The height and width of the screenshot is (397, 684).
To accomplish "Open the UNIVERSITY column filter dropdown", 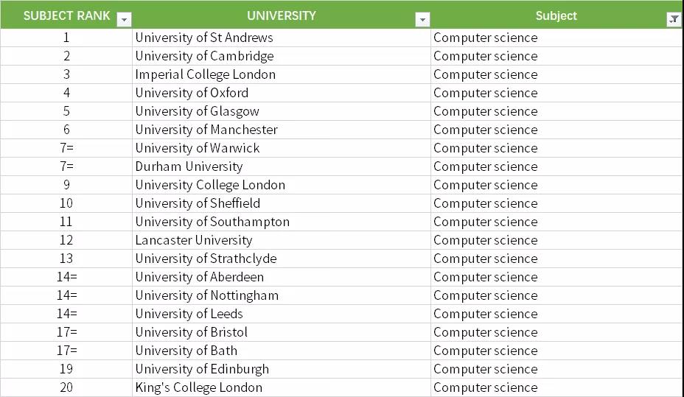I will pos(422,20).
